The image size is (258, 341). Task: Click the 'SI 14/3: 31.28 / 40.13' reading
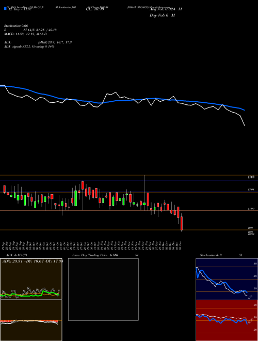tap(40, 30)
